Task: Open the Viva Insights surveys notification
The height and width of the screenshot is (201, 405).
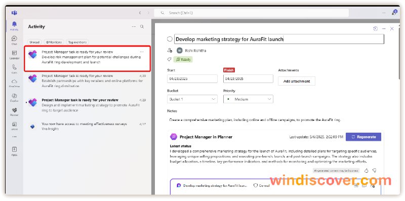Action: (87, 127)
